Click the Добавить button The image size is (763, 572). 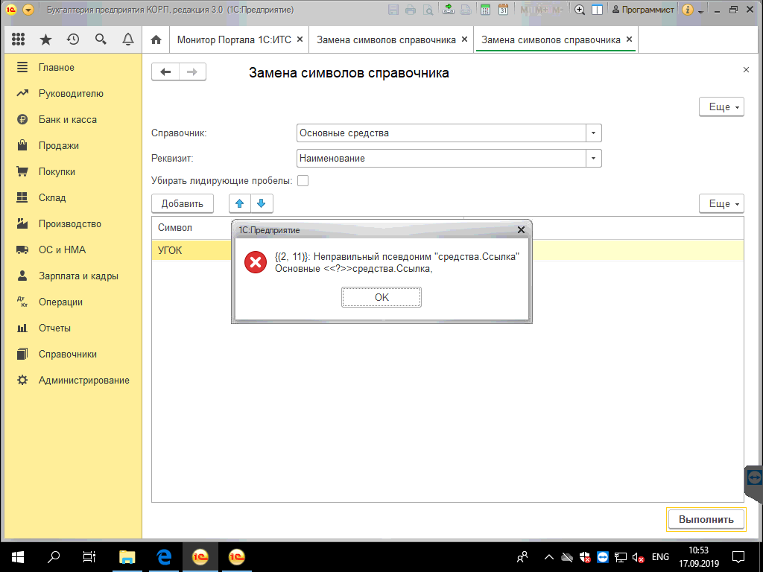pos(183,203)
